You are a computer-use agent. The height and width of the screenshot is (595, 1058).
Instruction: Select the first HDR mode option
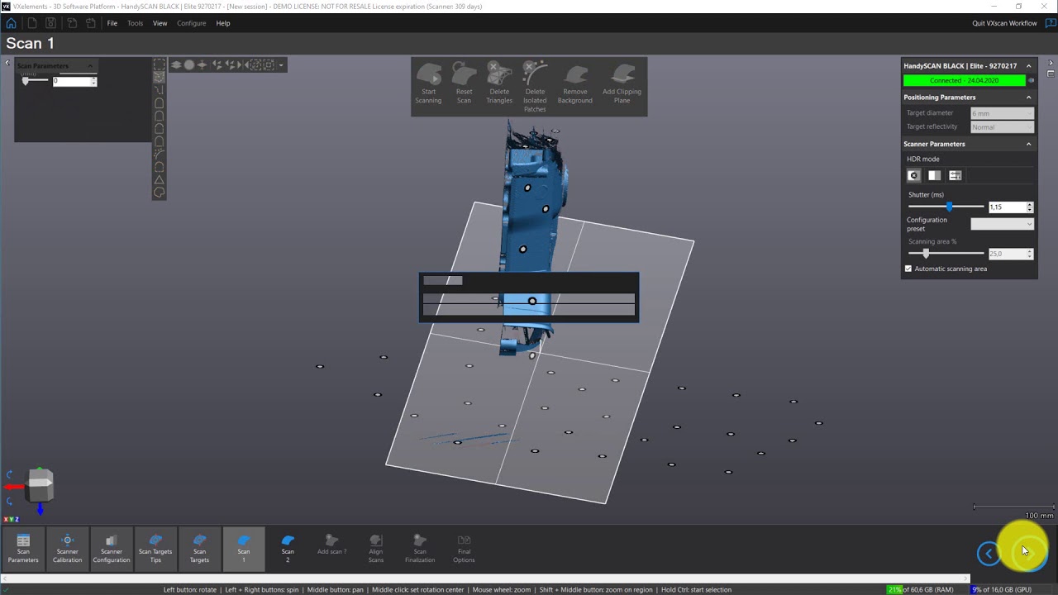(x=913, y=175)
